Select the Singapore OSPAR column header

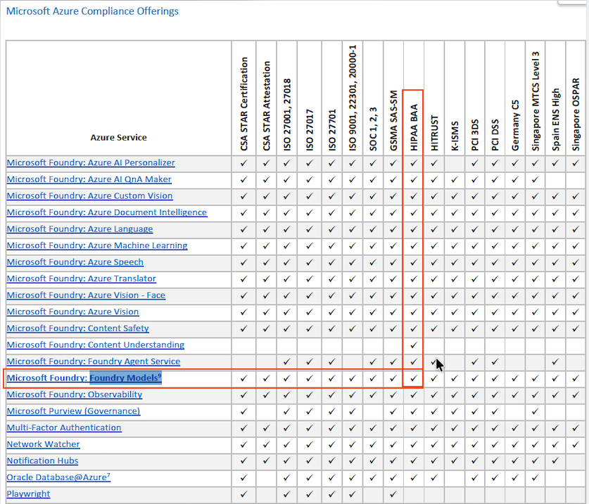[576, 115]
